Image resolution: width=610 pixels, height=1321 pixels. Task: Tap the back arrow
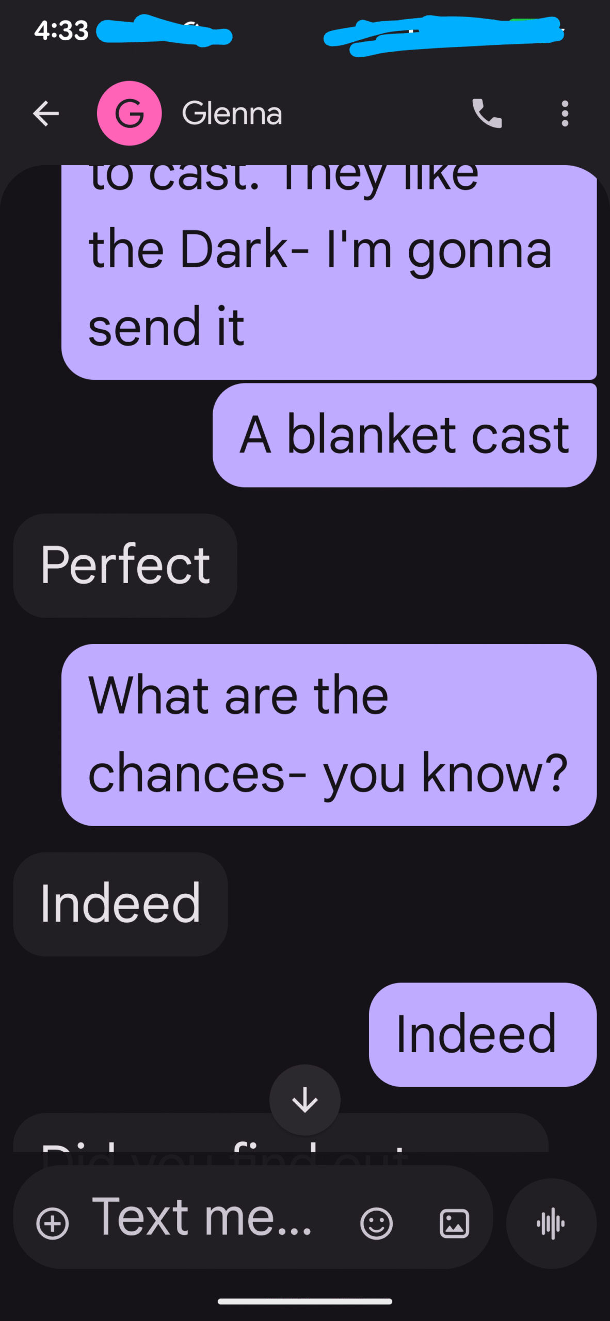[46, 114]
